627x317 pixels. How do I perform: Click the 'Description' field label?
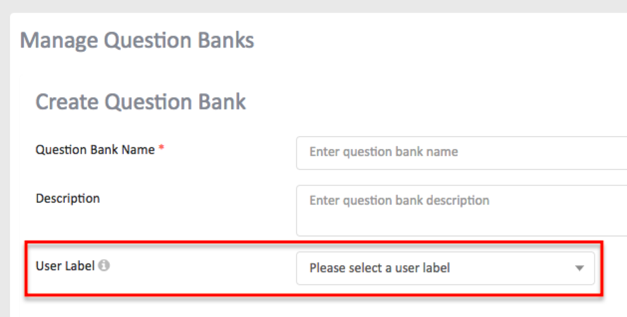(x=68, y=198)
